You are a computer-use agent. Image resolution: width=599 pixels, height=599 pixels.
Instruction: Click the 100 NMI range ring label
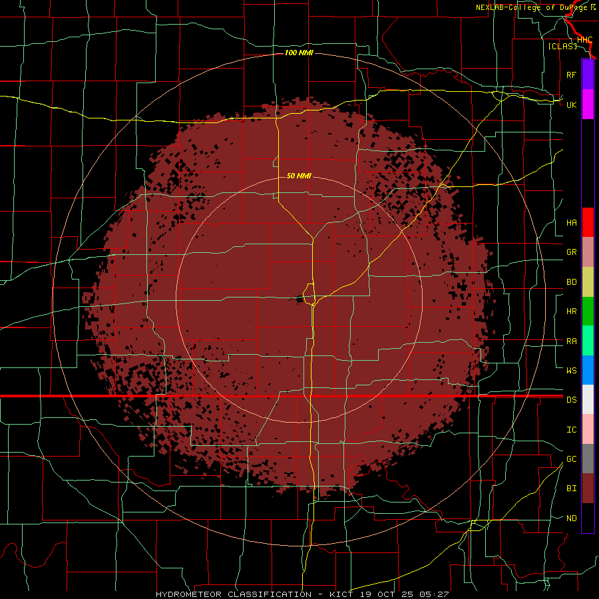tap(299, 53)
